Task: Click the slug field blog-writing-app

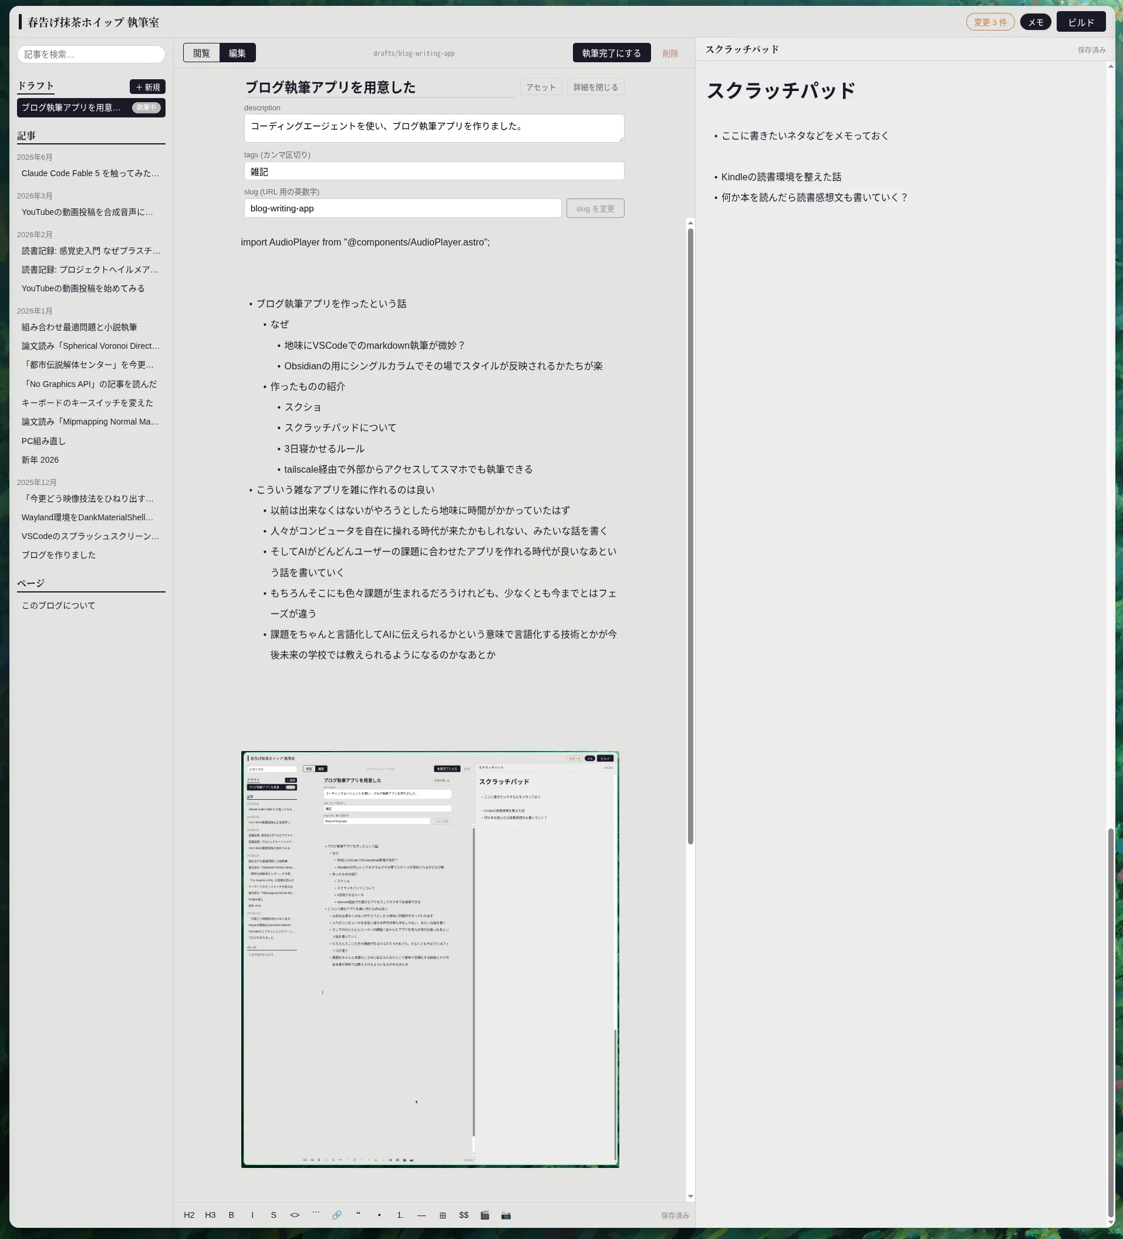Action: pyautogui.click(x=402, y=208)
